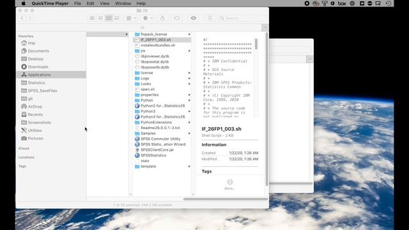
Task: Go forward in the Finder window
Action: point(29,18)
